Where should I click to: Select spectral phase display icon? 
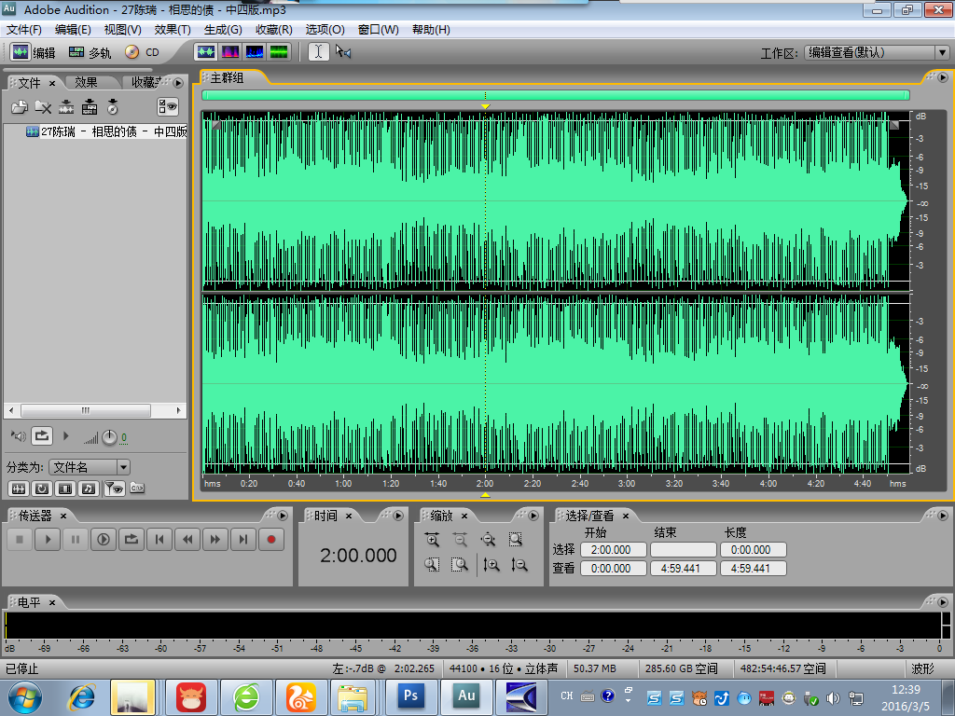pyautogui.click(x=279, y=52)
